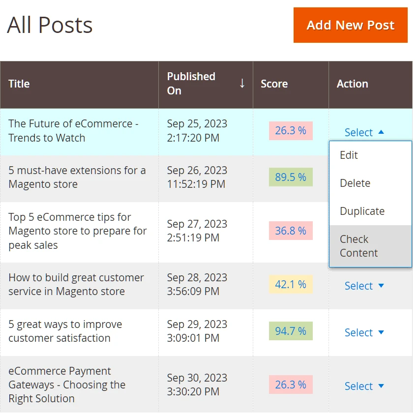This screenshot has height=416, width=419.
Task: Open Select dropdown for customer service post
Action: coord(364,286)
